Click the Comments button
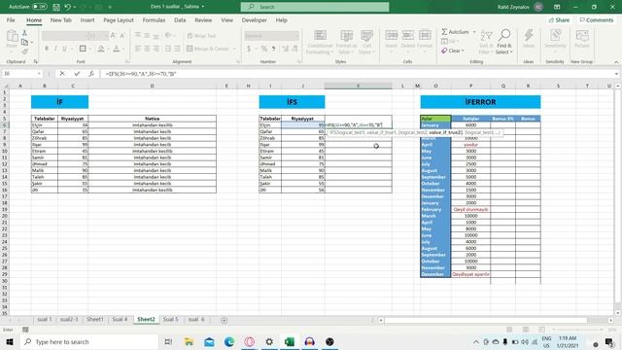Screen dimensions: 622x350 tap(596, 19)
